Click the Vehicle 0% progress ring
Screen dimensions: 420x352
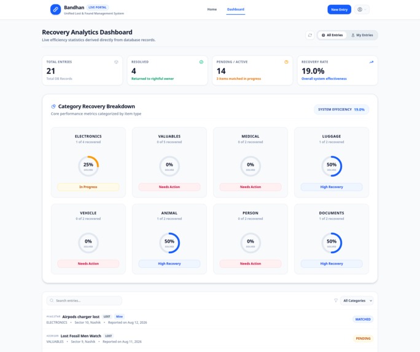[88, 243]
